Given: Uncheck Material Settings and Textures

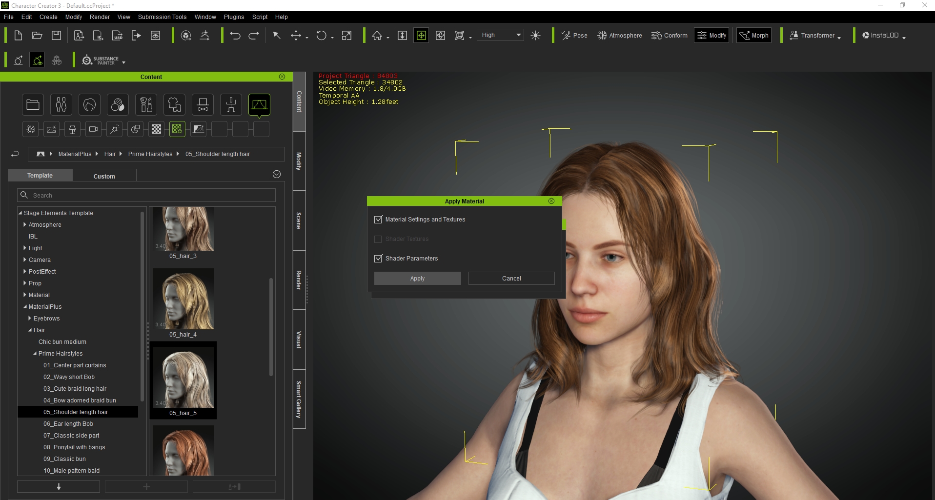Looking at the screenshot, I should 378,220.
